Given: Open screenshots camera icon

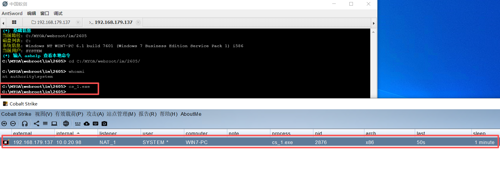Looking at the screenshot, I should 104,124.
